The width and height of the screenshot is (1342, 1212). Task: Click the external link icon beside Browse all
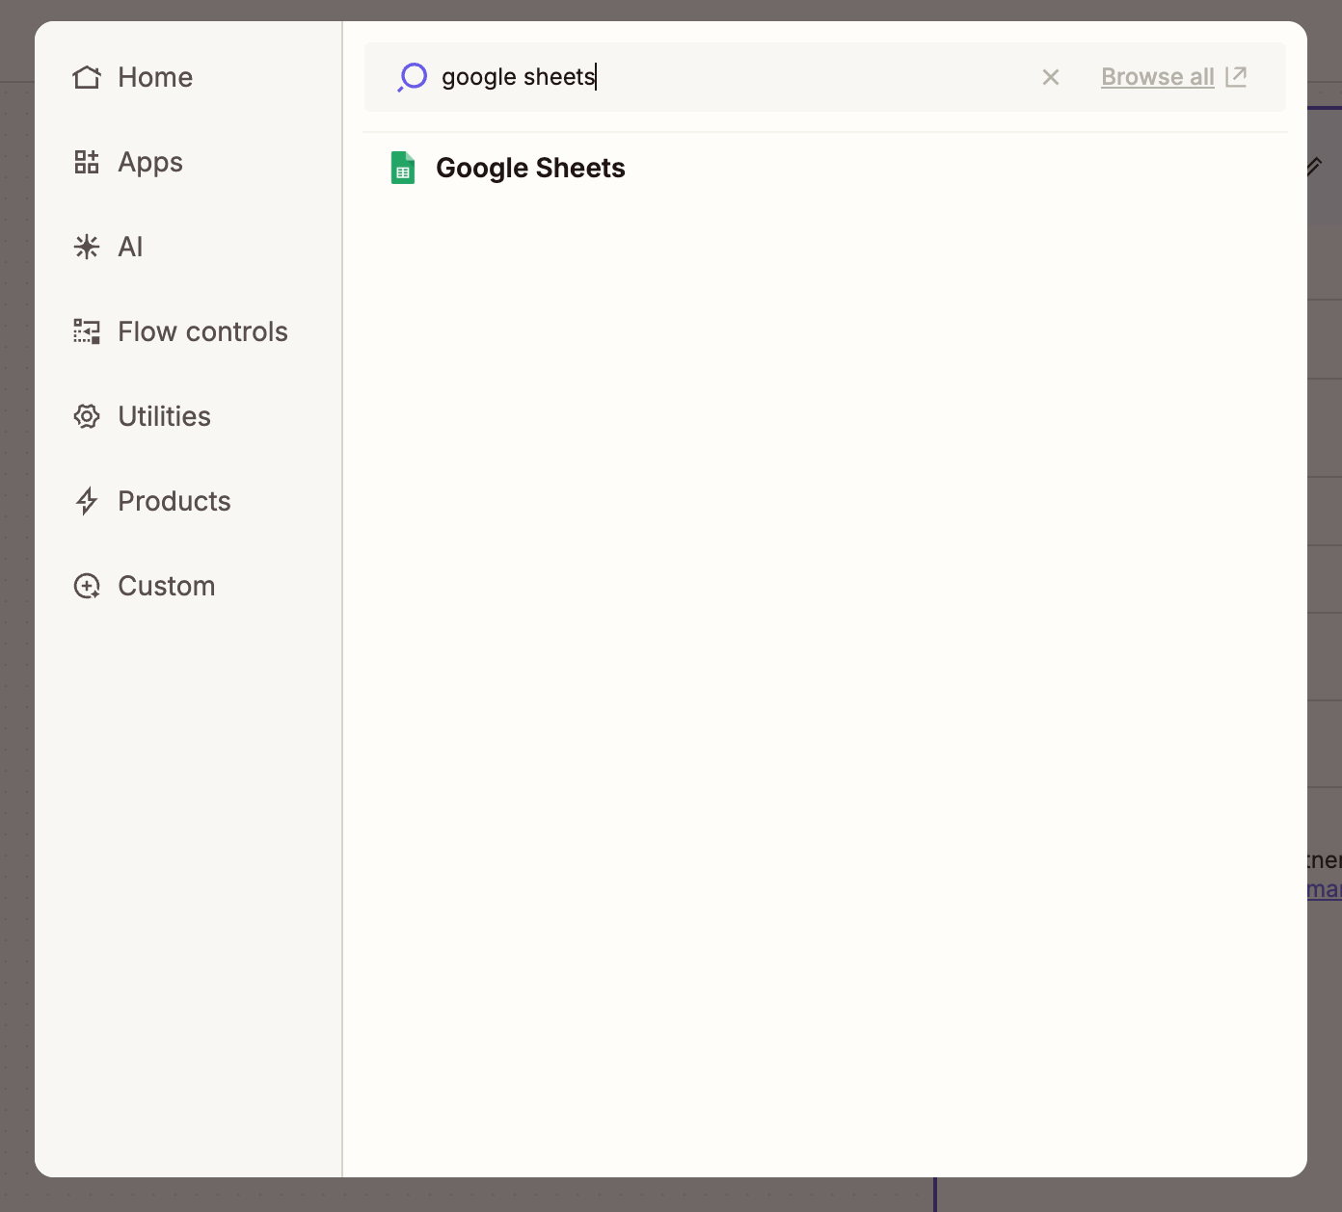pyautogui.click(x=1236, y=76)
